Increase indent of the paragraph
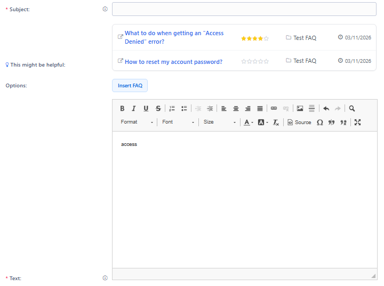384x286 pixels. coord(210,108)
